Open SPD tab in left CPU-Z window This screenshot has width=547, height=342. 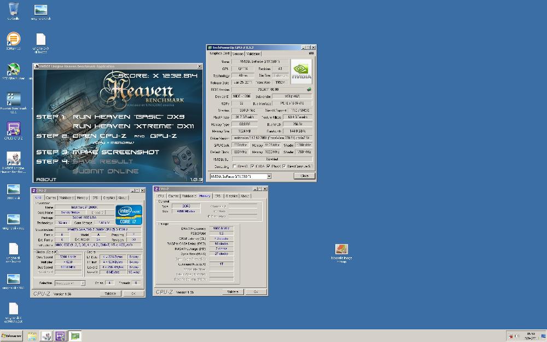(x=95, y=198)
